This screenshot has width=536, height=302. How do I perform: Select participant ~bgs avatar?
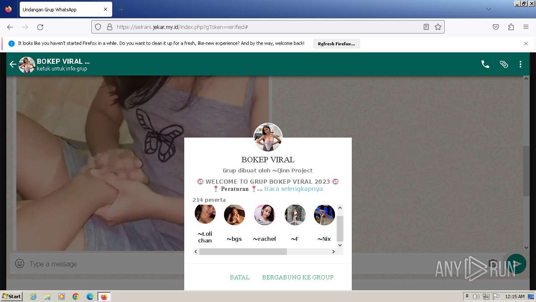click(x=234, y=215)
